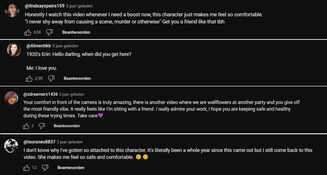Like the comment by @lindsayspeirs159
The width and height of the screenshot is (327, 175).
pyautogui.click(x=28, y=32)
